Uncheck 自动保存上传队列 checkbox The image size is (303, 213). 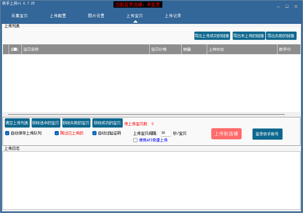coord(7,133)
